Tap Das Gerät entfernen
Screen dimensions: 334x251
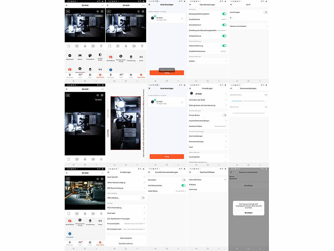pyautogui.click(x=126, y=243)
